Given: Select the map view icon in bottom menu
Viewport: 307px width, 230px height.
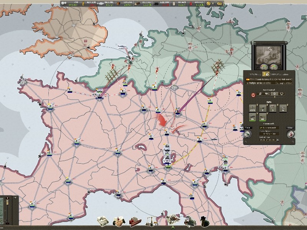Looking at the screenshot, I should pos(173,219).
